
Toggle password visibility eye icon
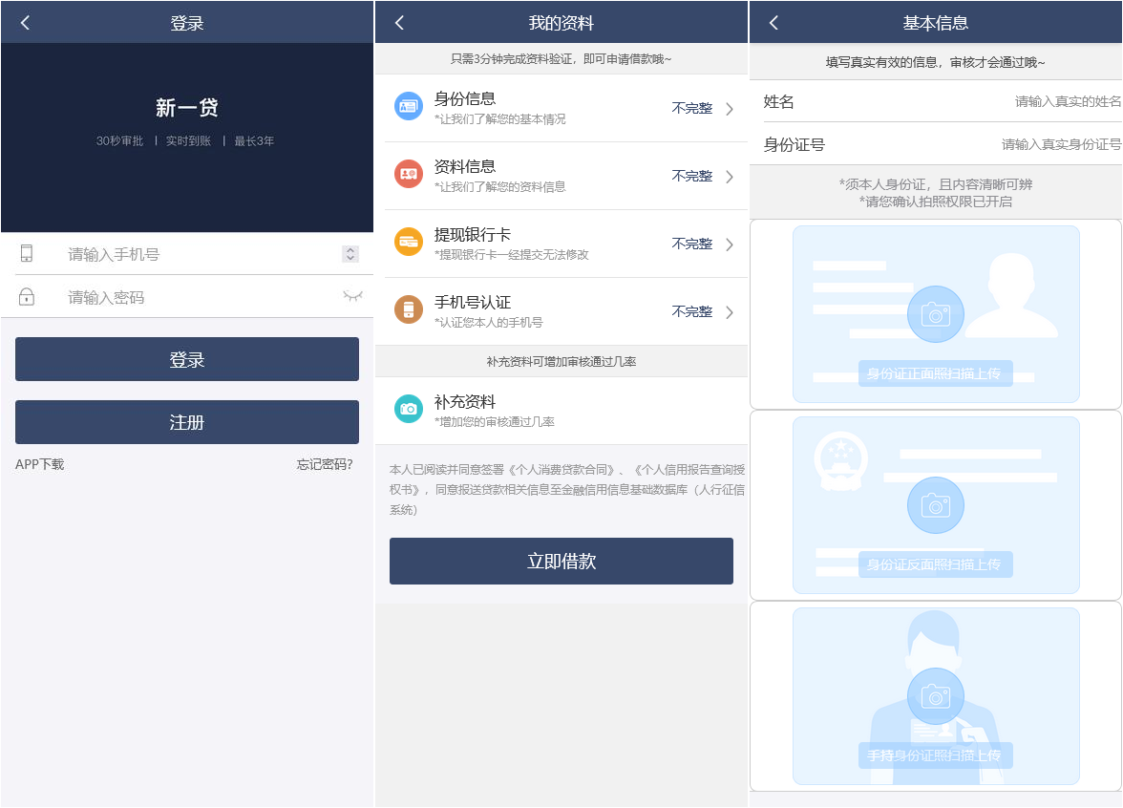(x=352, y=296)
